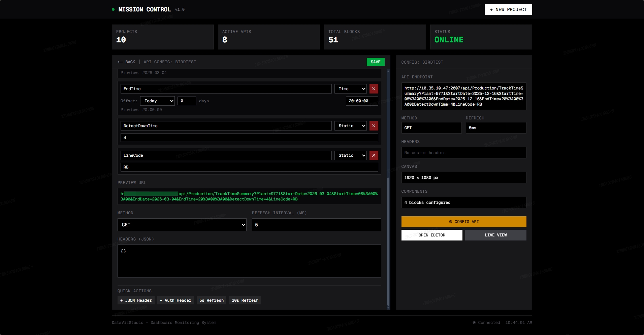Screen dimensions: 644x335
Task: Click the Config API button
Action: 464,222
